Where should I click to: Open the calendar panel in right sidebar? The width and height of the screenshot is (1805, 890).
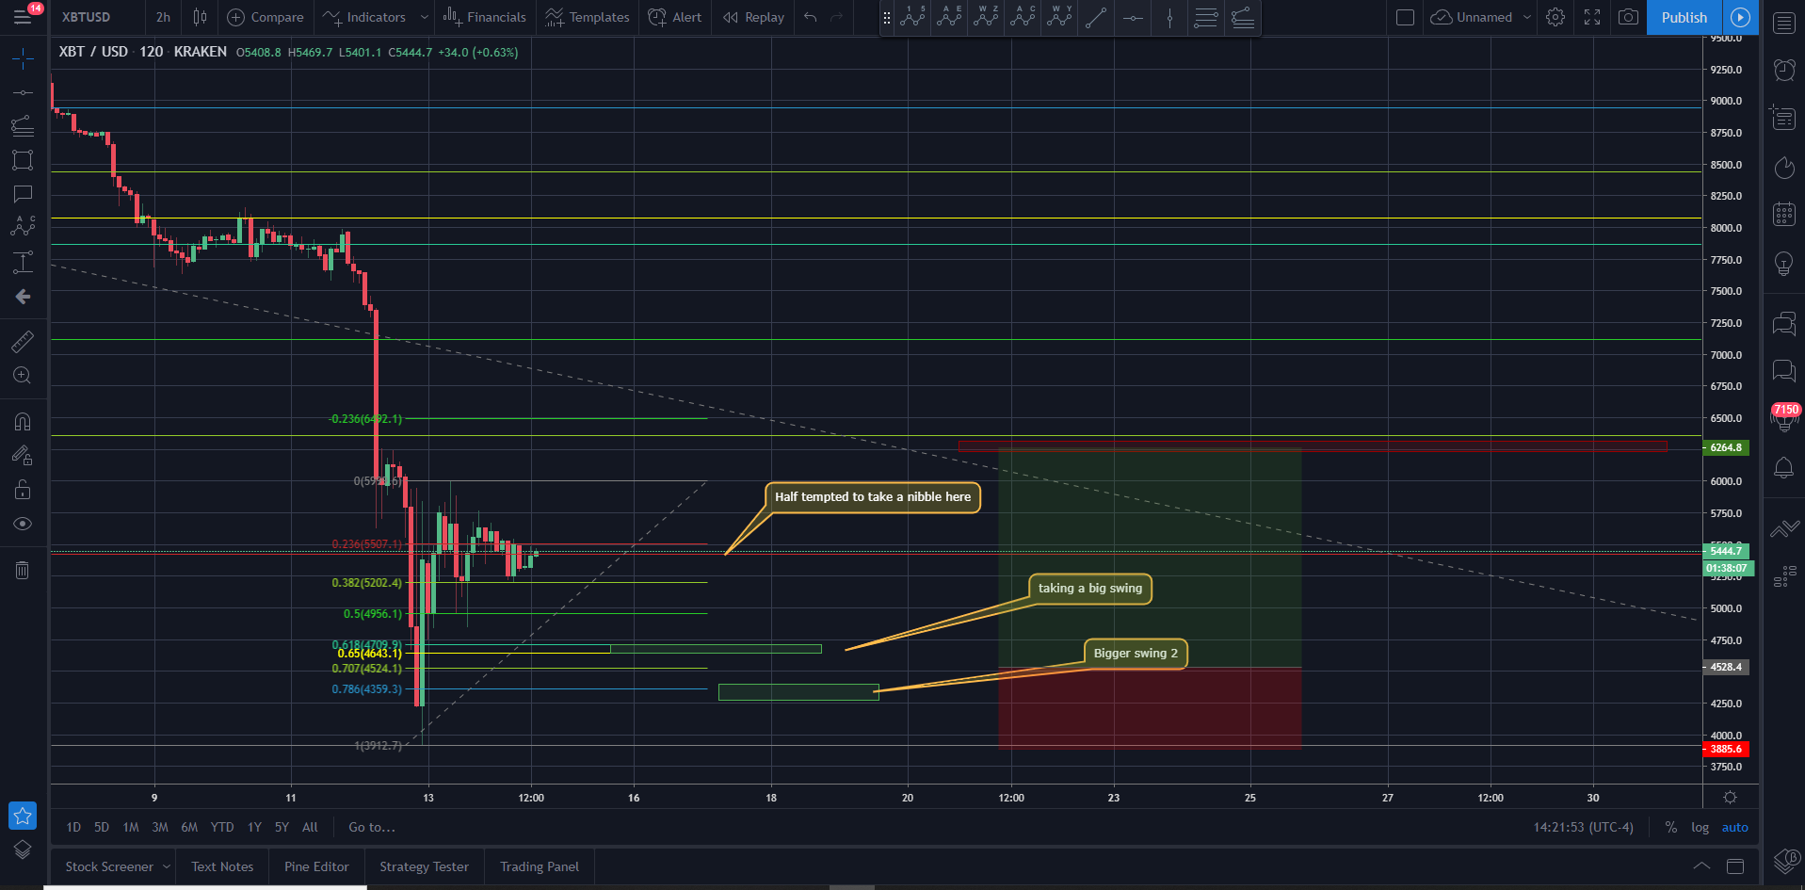pyautogui.click(x=1784, y=214)
